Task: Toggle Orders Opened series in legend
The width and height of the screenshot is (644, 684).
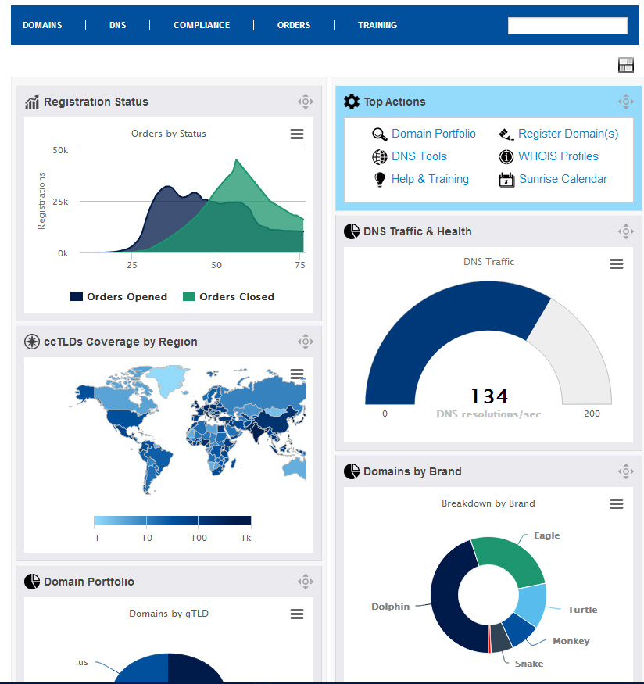Action: coord(119,296)
